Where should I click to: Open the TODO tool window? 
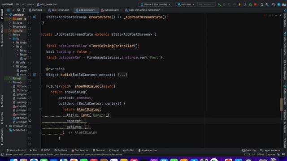pyautogui.click(x=45, y=150)
